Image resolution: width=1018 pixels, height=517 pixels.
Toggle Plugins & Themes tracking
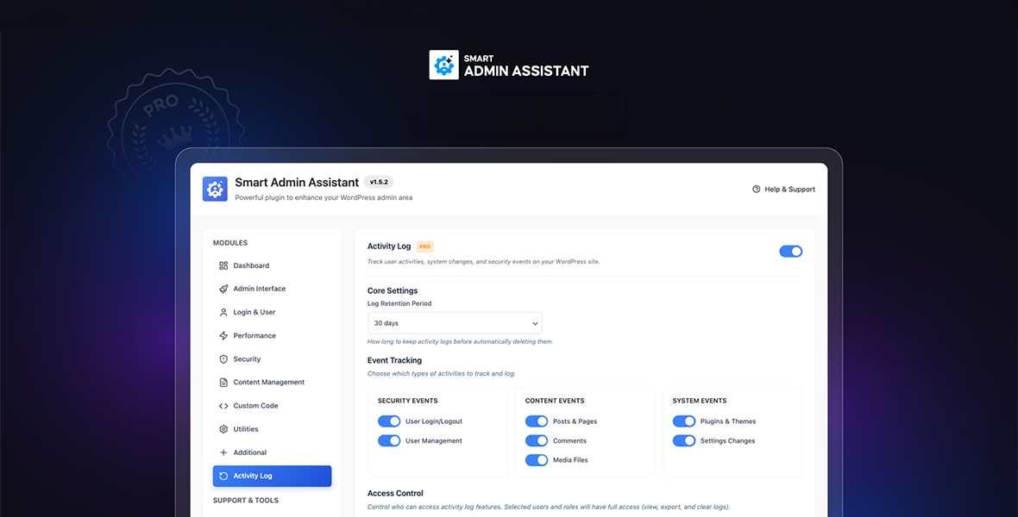(683, 421)
